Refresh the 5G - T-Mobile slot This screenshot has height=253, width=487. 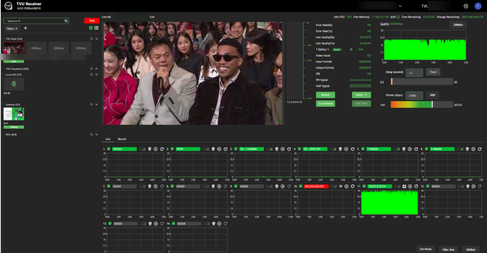289,149
